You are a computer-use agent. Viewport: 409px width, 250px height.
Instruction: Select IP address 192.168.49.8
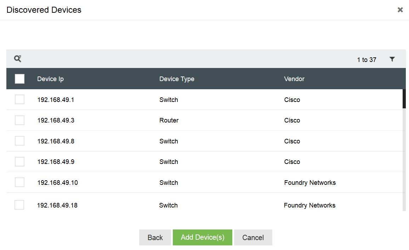point(56,141)
